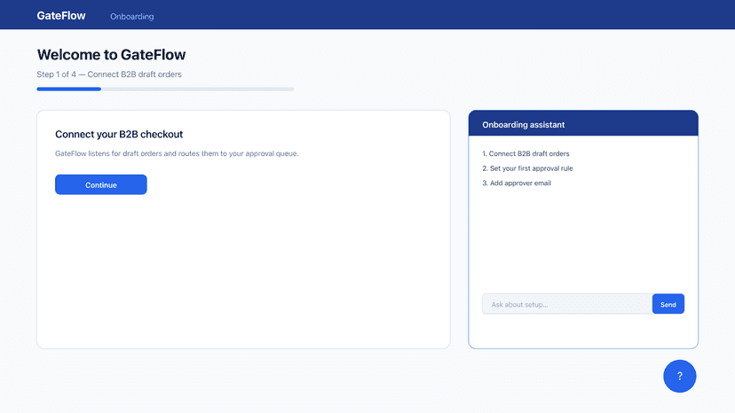The image size is (735, 413).
Task: Click the Continue button
Action: pos(101,184)
